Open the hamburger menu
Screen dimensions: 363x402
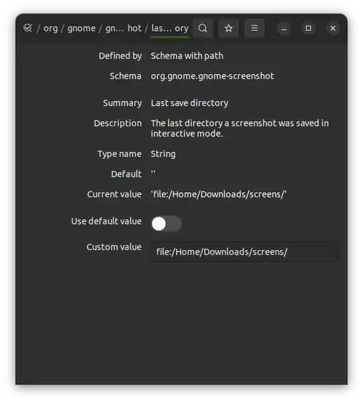[x=254, y=28]
